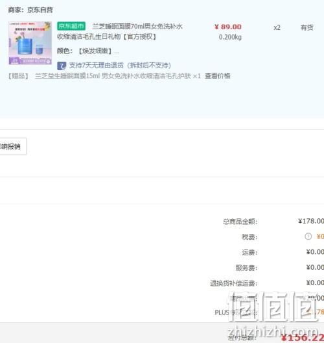Click the 总商品金额 ¥178.00 amount

pyautogui.click(x=311, y=221)
